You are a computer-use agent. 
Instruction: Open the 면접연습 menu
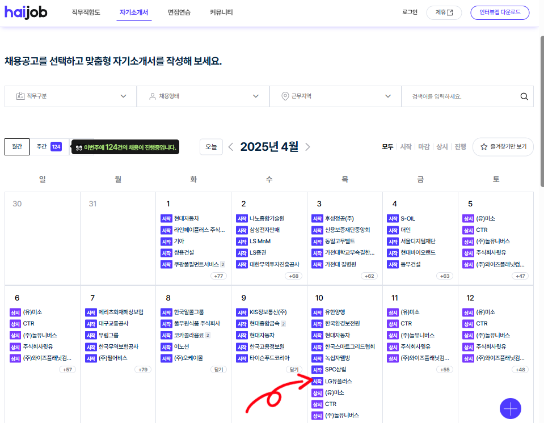coord(179,12)
